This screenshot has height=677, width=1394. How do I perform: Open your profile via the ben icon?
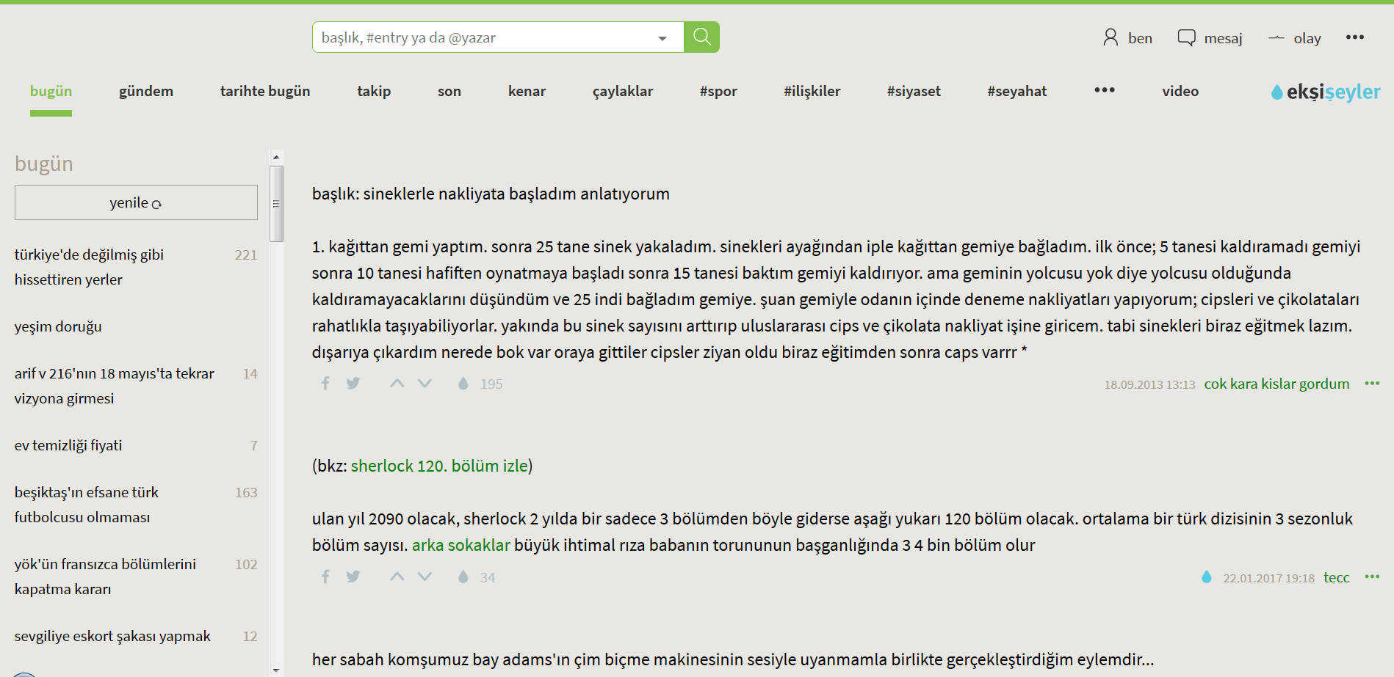tap(1110, 37)
